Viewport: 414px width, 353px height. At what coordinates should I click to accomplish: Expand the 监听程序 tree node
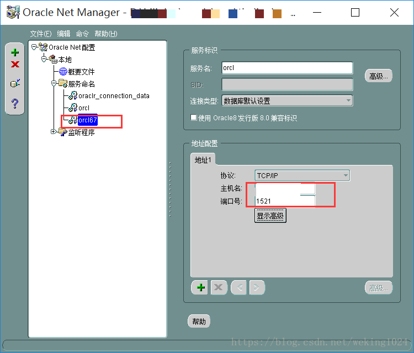(54, 131)
